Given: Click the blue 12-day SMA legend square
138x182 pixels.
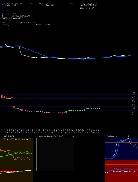Looking at the screenshot, I should click(x=3, y=4).
